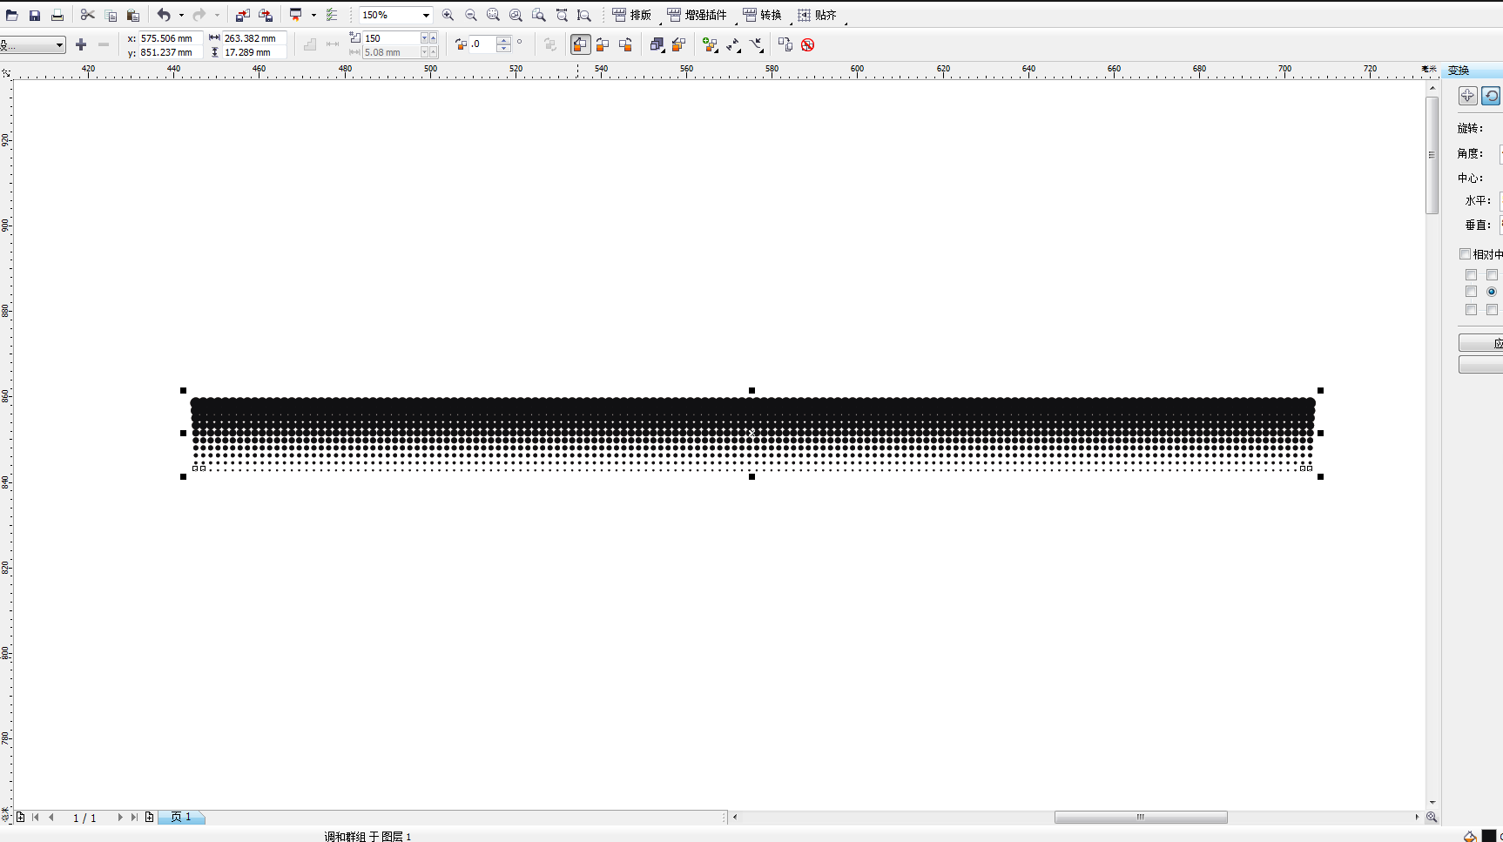Check the top-left anchor point box
This screenshot has height=842, width=1503.
(x=1471, y=275)
